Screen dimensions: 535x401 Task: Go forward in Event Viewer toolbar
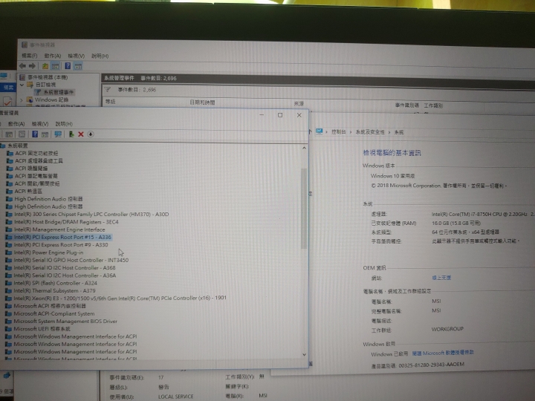click(x=33, y=66)
